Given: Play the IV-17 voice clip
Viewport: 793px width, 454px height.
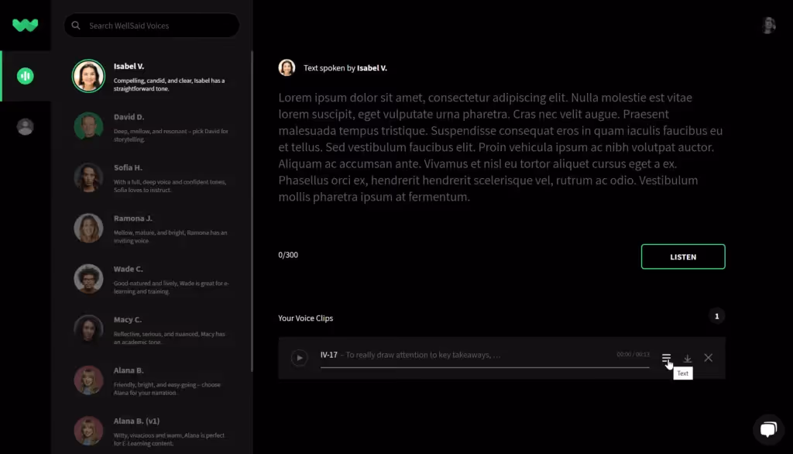Looking at the screenshot, I should click(299, 358).
